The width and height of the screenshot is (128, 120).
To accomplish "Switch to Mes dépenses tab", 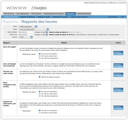I will tap(23, 14).
